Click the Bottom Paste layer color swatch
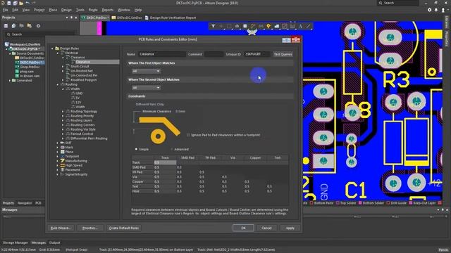Screen dimensions: 451x253 [311, 203]
